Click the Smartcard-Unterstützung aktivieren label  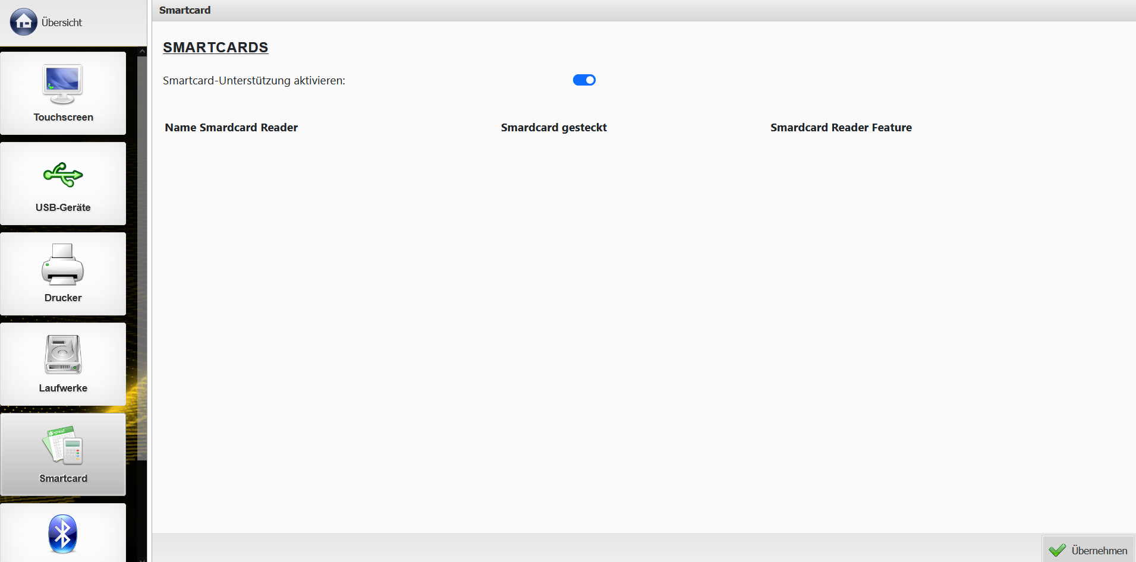tap(254, 80)
